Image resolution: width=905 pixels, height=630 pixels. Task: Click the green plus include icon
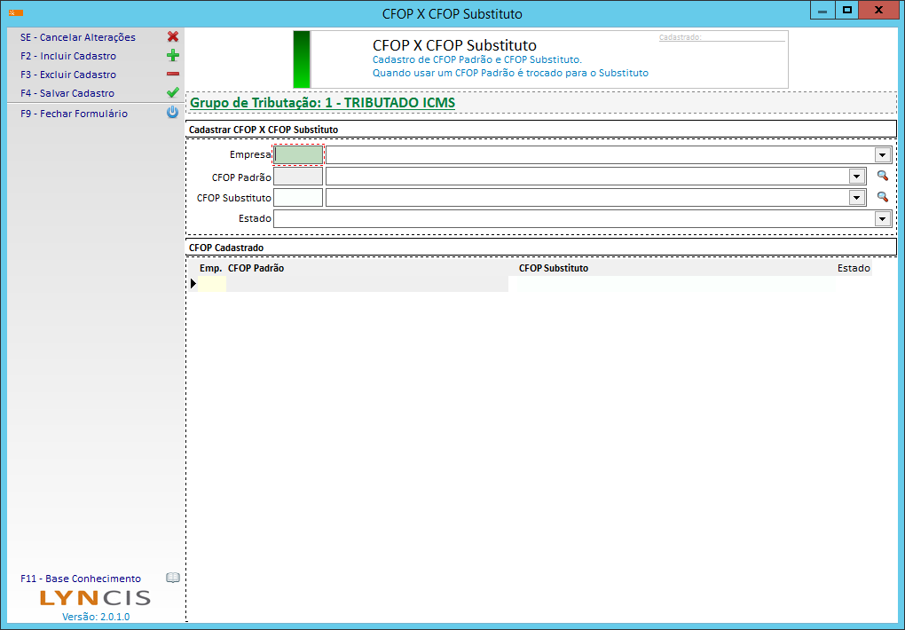(x=173, y=56)
